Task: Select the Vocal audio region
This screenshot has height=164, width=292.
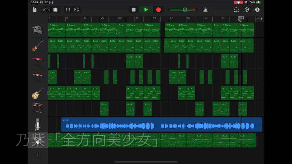Action: [162, 125]
